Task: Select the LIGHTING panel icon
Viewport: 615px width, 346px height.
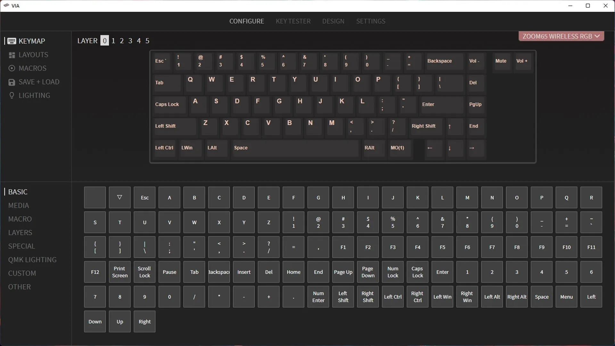Action: coord(12,95)
